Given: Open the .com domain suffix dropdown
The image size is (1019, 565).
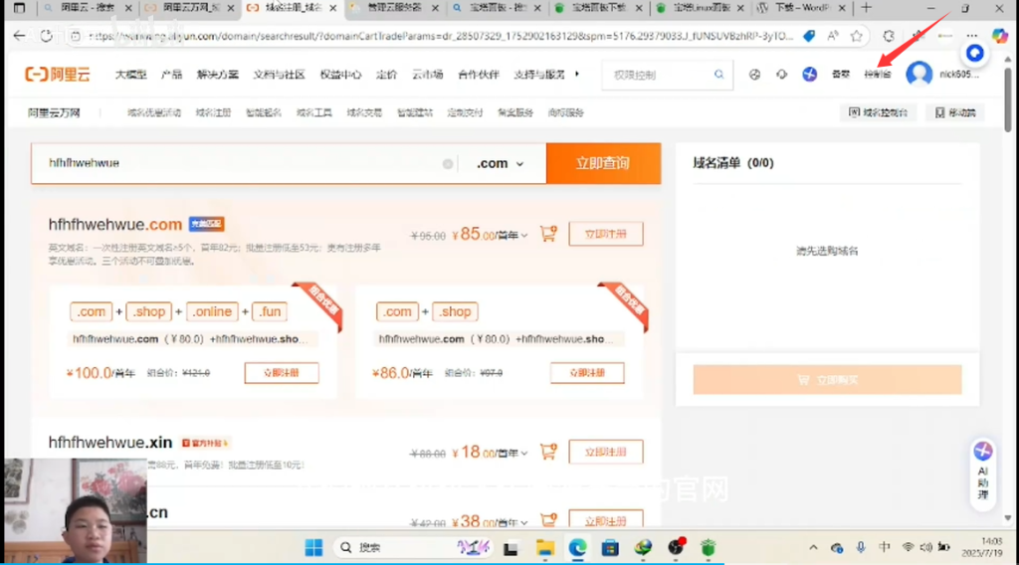Looking at the screenshot, I should (x=500, y=164).
